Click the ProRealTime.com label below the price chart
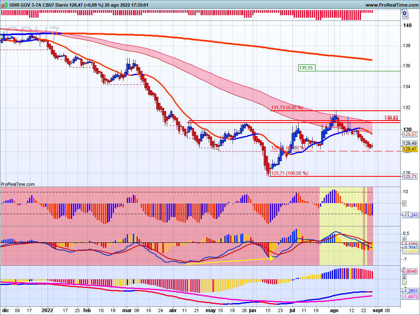The image size is (420, 315). point(18,184)
